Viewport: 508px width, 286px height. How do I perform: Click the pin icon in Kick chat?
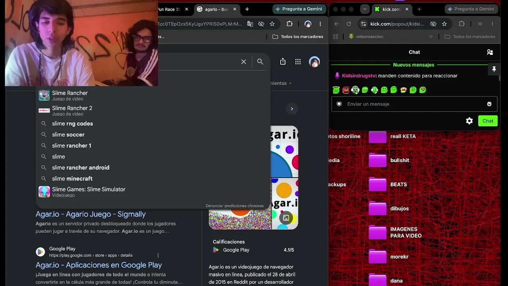click(494, 69)
